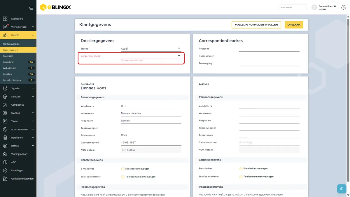Viewport: 350px width, 197px height.
Task: Click the UwKluis icon
Action: [5, 113]
